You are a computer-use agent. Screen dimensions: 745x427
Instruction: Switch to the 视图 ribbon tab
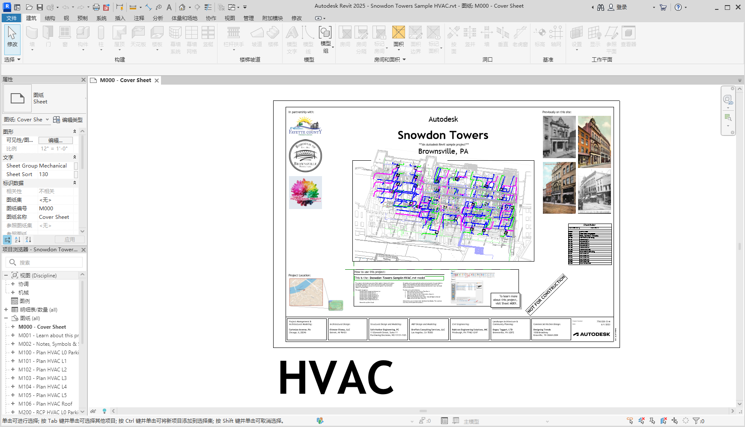230,18
